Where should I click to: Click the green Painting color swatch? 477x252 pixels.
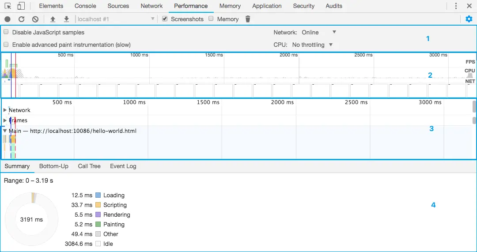98,224
